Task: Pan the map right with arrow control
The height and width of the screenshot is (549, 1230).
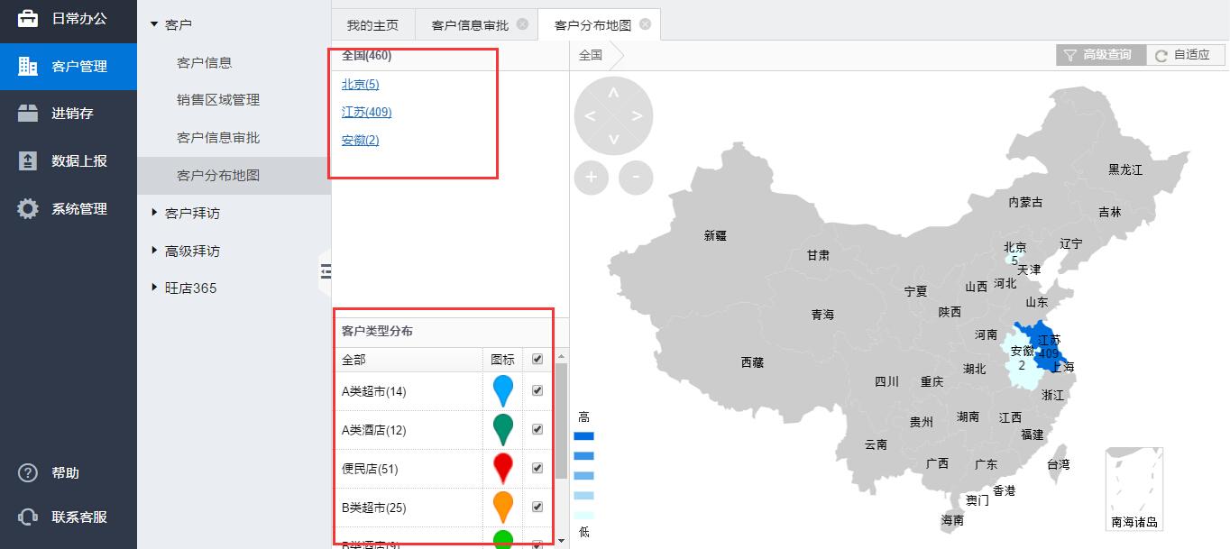Action: pyautogui.click(x=637, y=116)
